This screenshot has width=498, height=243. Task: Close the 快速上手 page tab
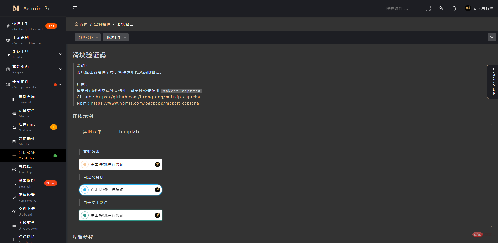[x=125, y=37]
